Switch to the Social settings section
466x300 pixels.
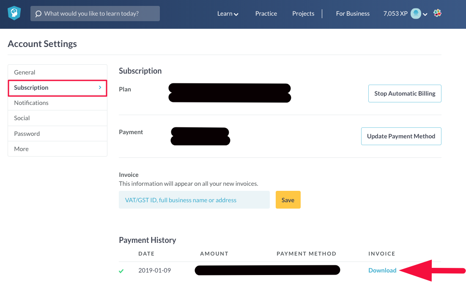pos(22,118)
